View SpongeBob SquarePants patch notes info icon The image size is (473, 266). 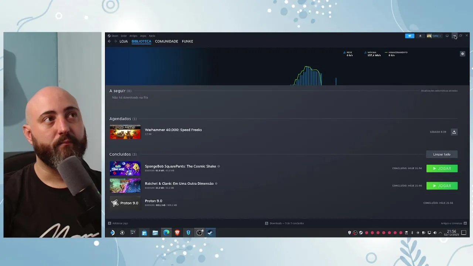(219, 166)
